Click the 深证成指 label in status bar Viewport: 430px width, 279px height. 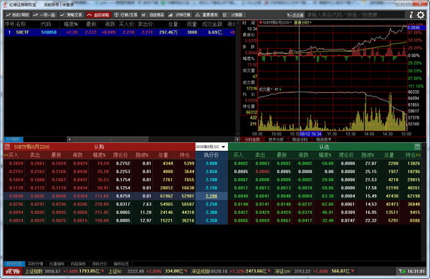(201, 271)
